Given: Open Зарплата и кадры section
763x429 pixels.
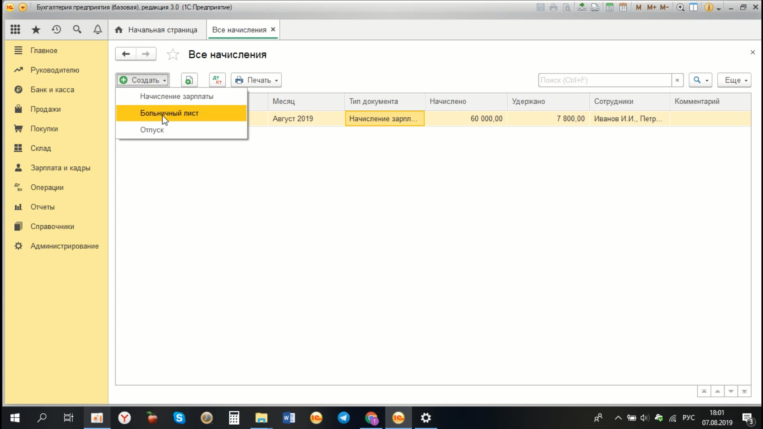Looking at the screenshot, I should (x=60, y=168).
